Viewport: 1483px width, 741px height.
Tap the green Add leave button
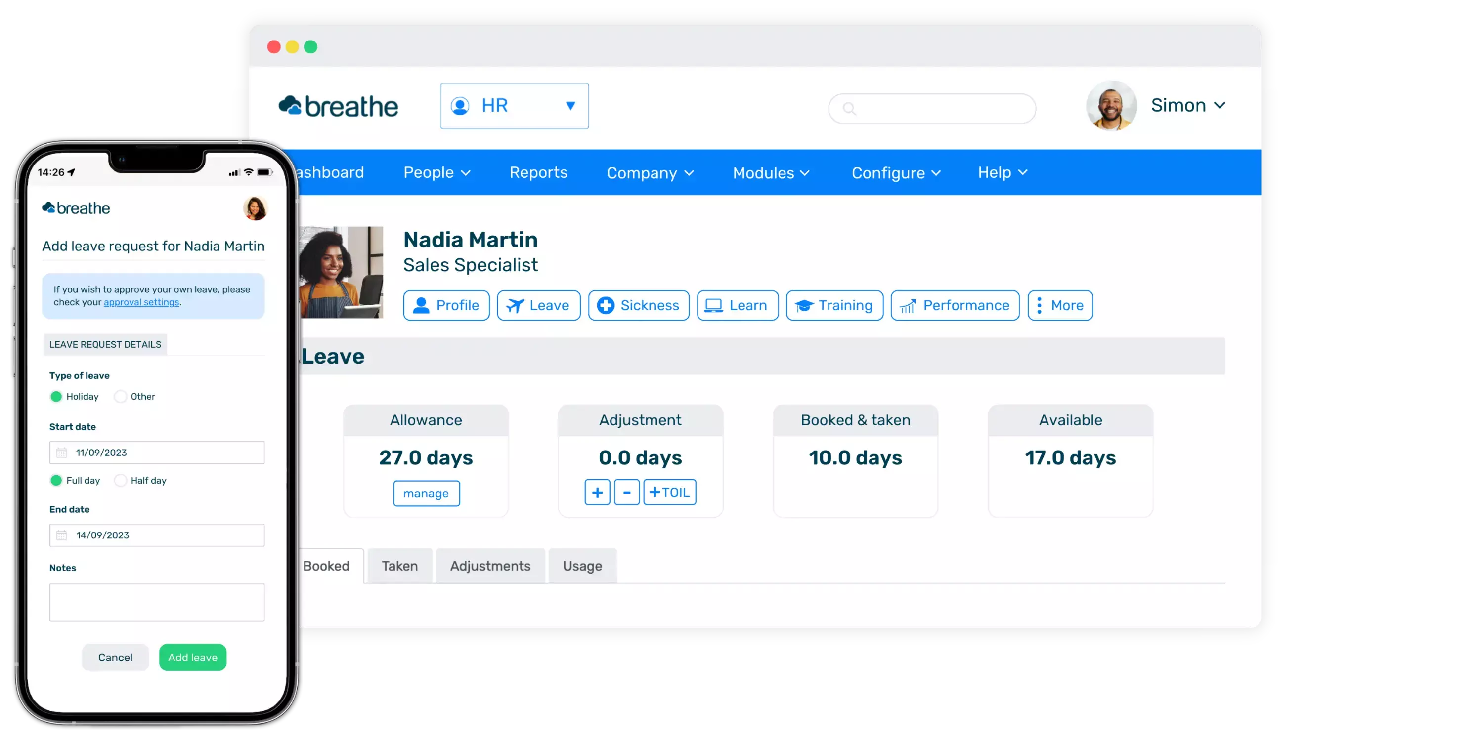[x=192, y=658]
